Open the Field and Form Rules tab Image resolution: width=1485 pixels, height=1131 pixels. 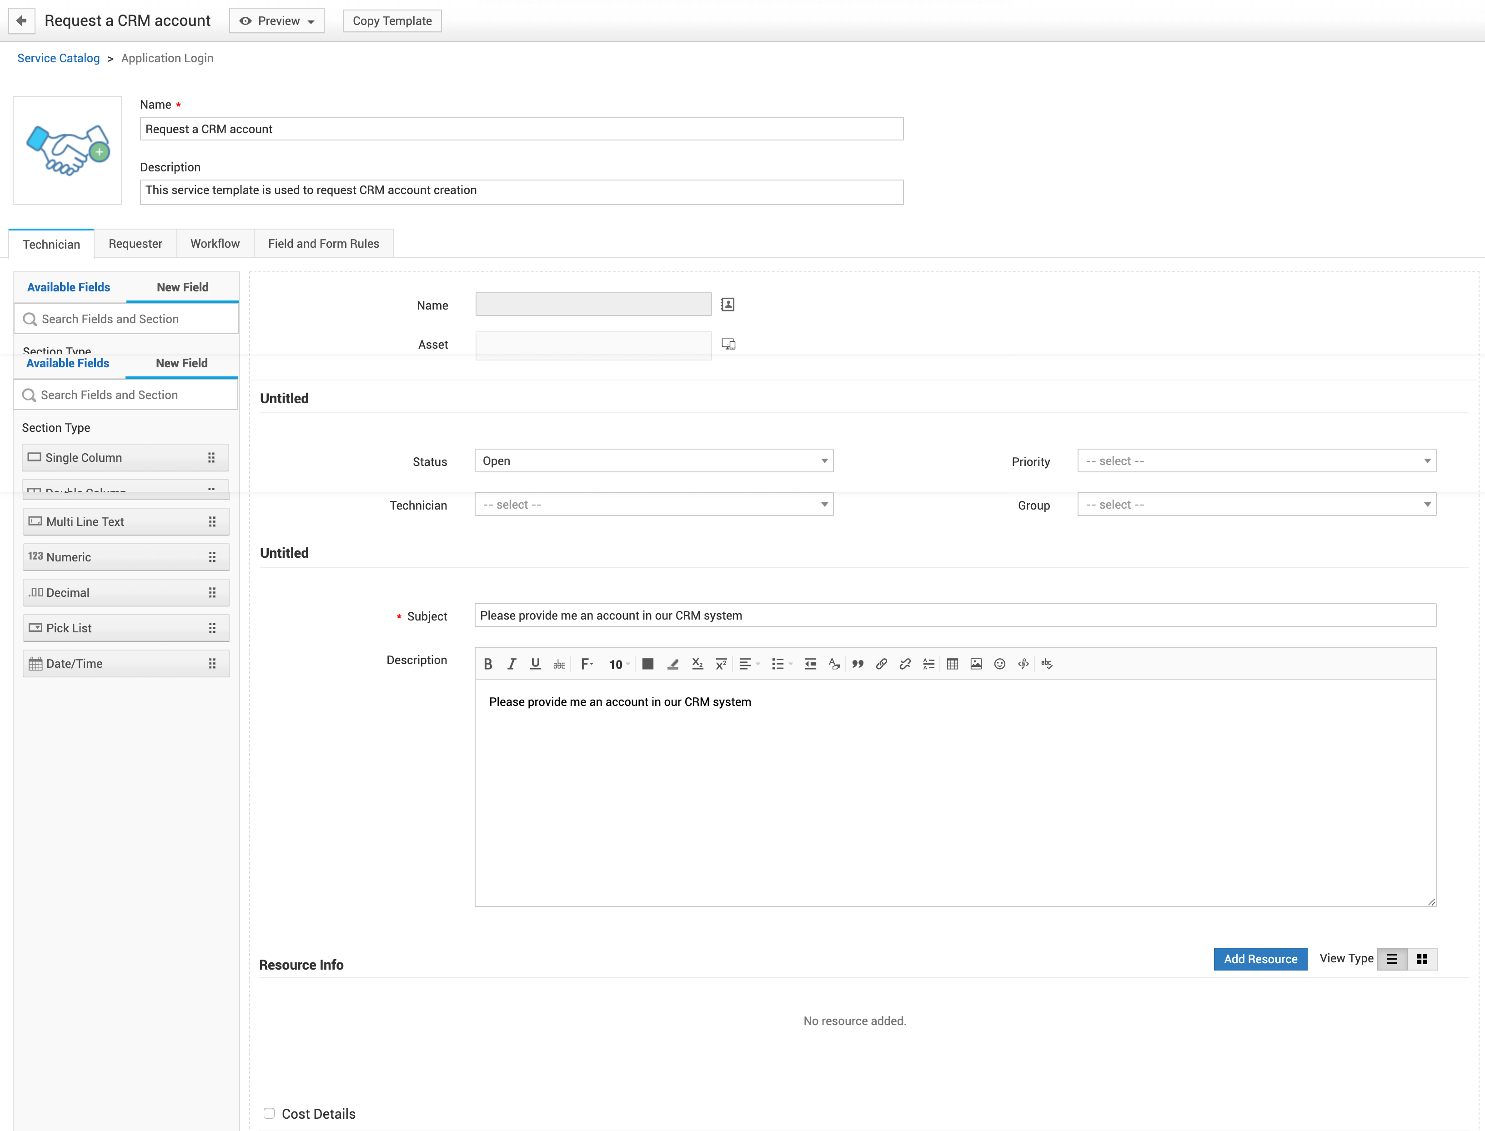pyautogui.click(x=323, y=244)
